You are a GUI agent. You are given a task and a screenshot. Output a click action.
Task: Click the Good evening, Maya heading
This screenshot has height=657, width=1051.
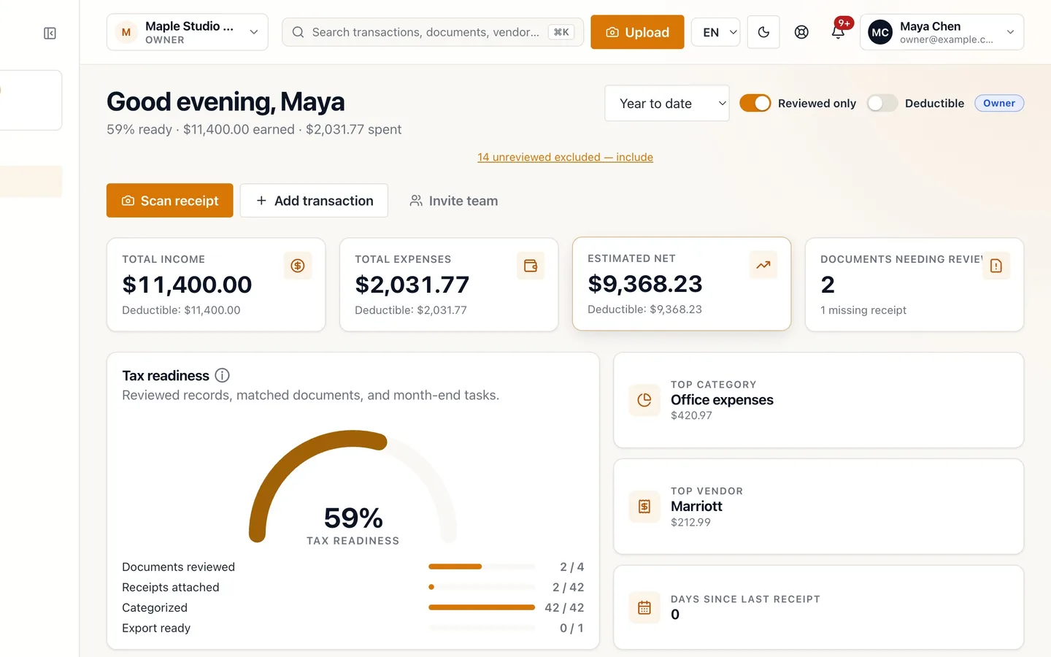pyautogui.click(x=226, y=102)
